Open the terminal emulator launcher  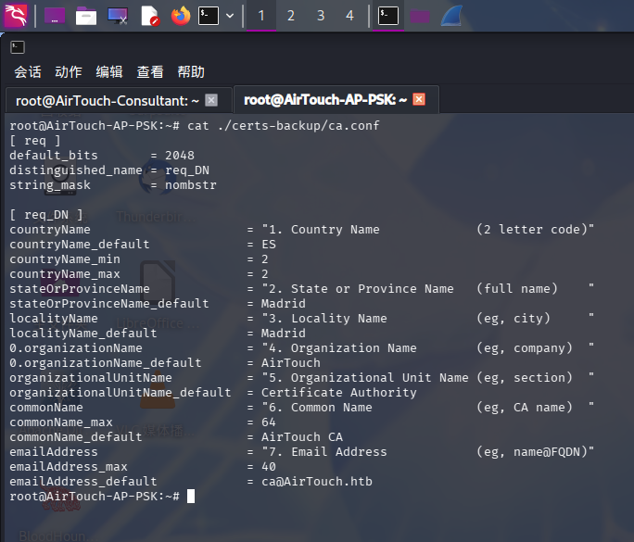click(209, 16)
